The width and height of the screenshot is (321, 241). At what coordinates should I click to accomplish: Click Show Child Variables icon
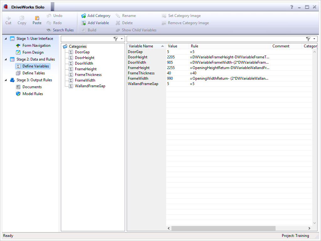pyautogui.click(x=118, y=30)
